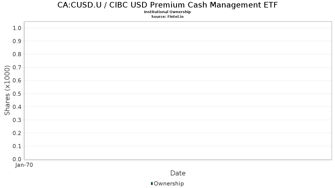Open the Source: Fintel.io link text

(x=167, y=16)
